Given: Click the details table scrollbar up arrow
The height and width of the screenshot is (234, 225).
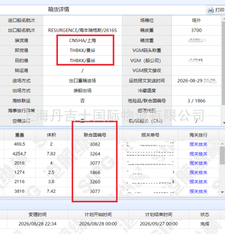Looking at the screenshot, I should coord(223,18).
